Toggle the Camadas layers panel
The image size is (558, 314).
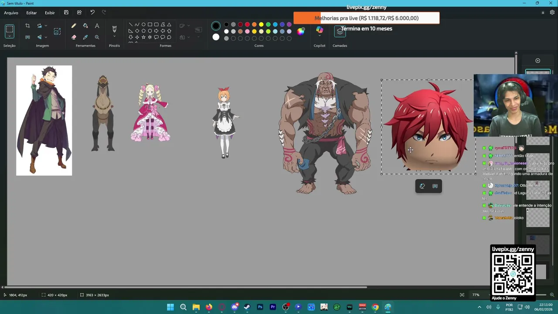[340, 31]
